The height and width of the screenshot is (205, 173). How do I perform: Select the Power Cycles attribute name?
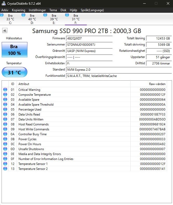click(x=28, y=139)
